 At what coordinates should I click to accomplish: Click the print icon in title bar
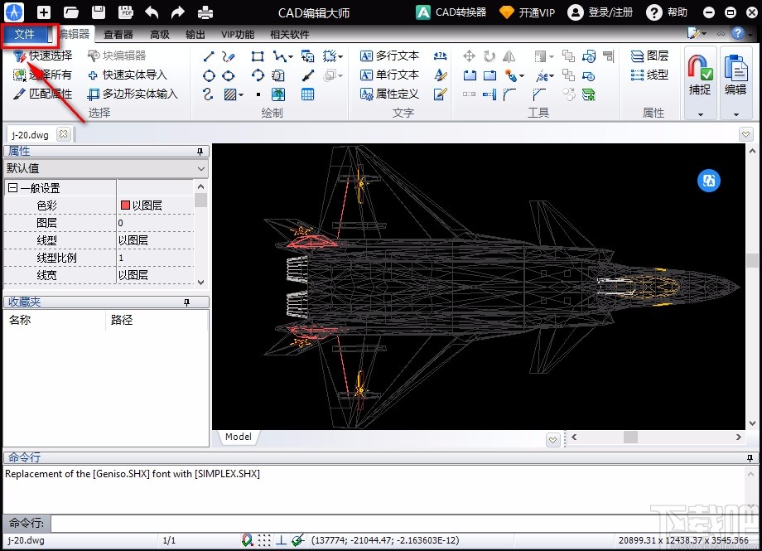click(x=205, y=12)
